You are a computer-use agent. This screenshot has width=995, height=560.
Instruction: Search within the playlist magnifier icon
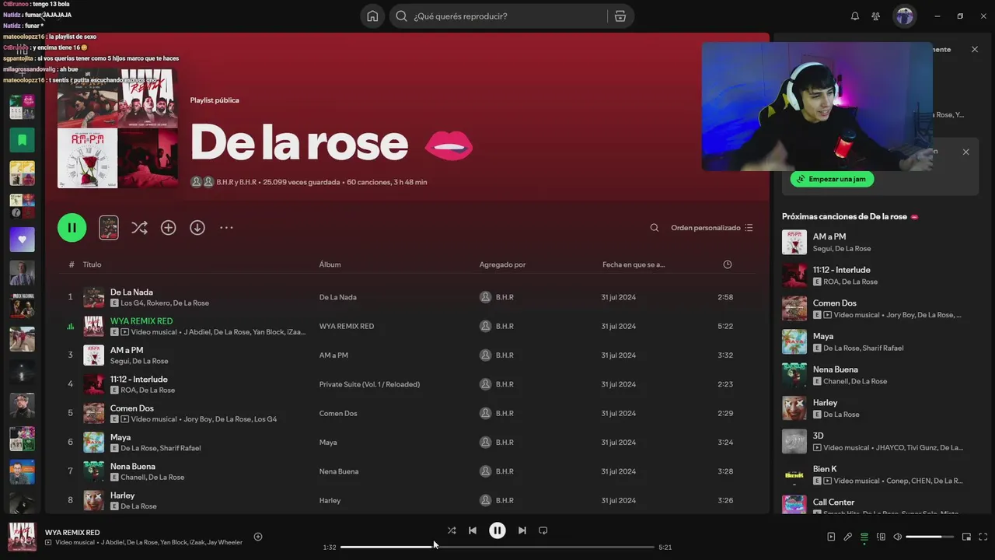[x=655, y=228]
